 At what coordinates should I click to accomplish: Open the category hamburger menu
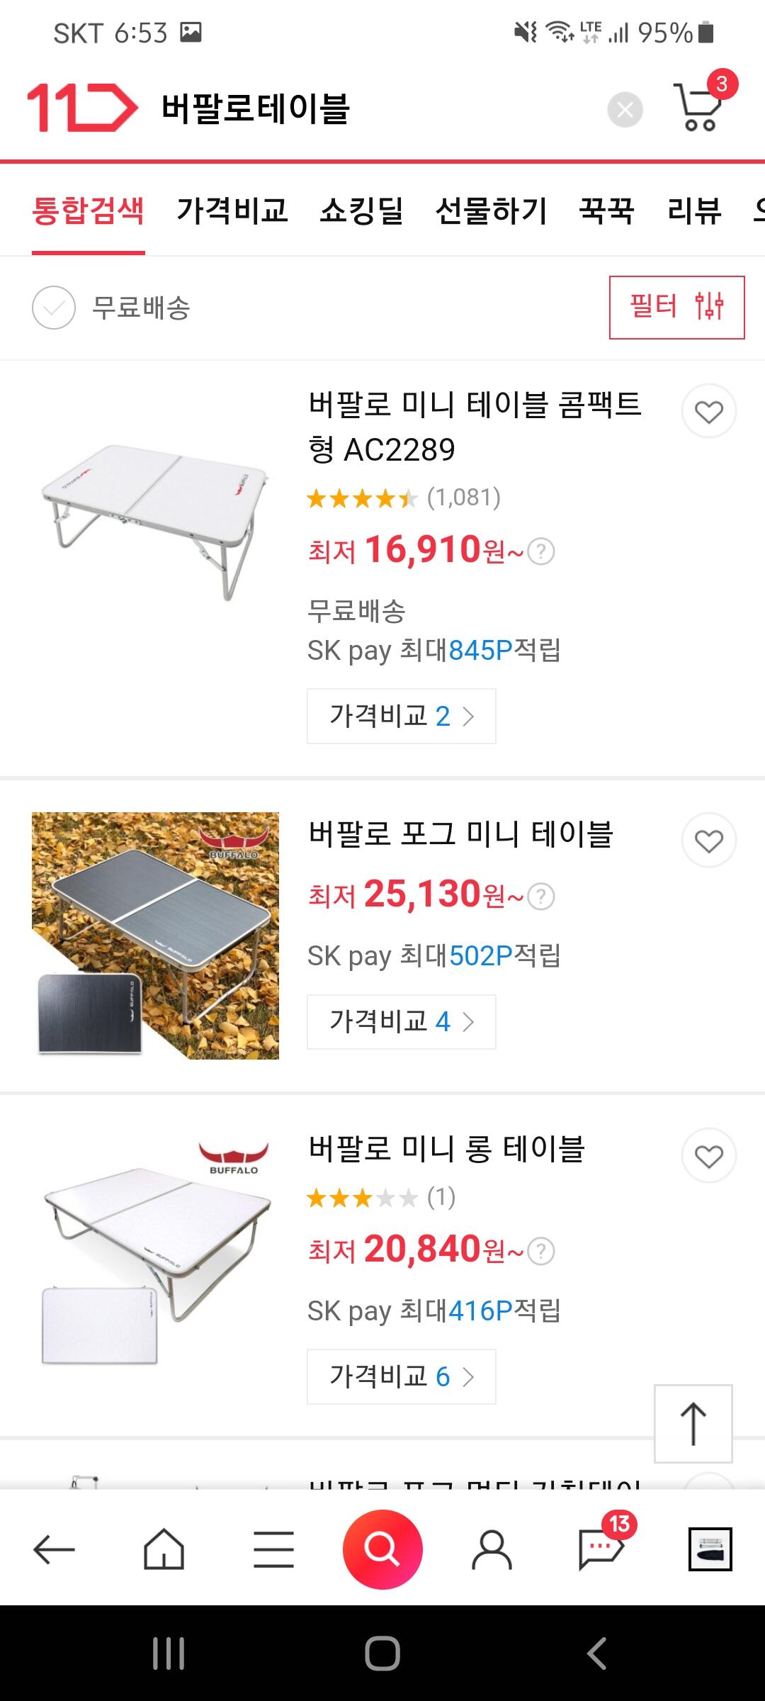point(273,1549)
